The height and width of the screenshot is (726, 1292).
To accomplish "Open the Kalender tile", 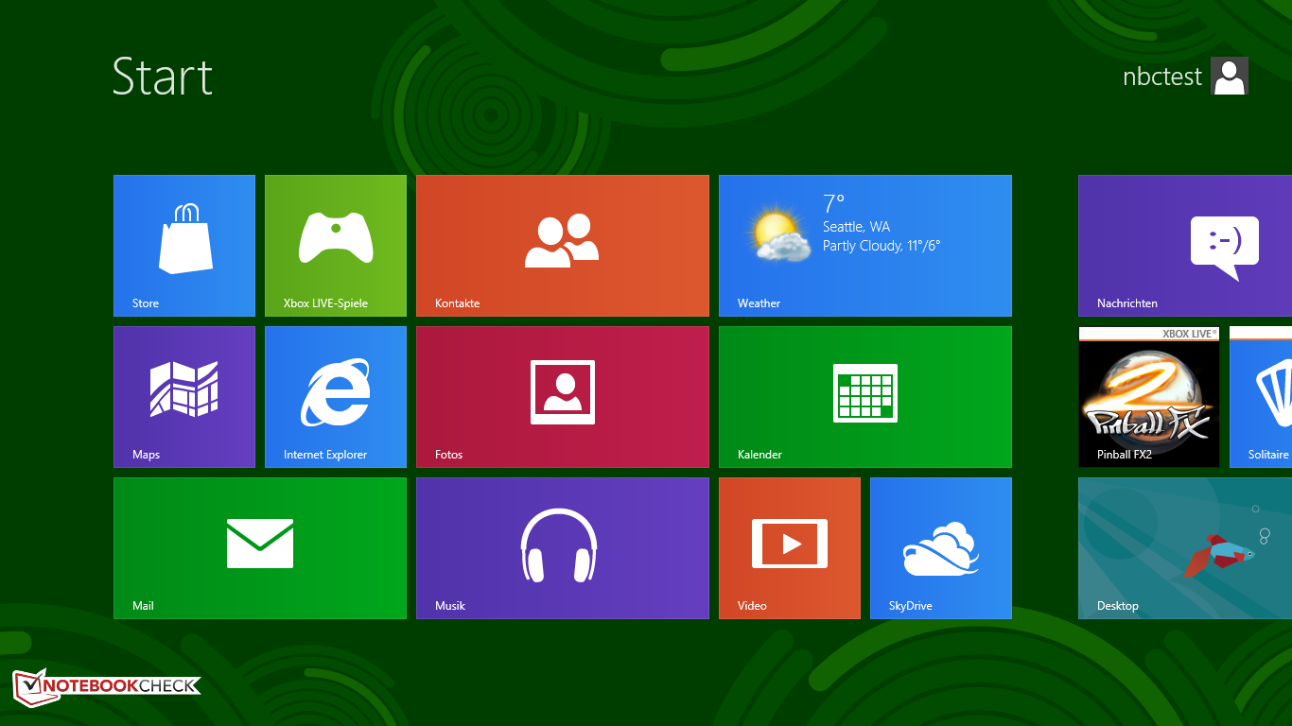I will point(865,397).
